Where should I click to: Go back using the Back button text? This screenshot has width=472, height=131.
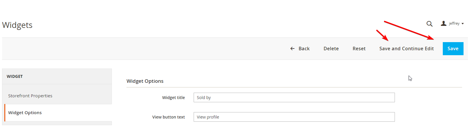[x=304, y=49]
